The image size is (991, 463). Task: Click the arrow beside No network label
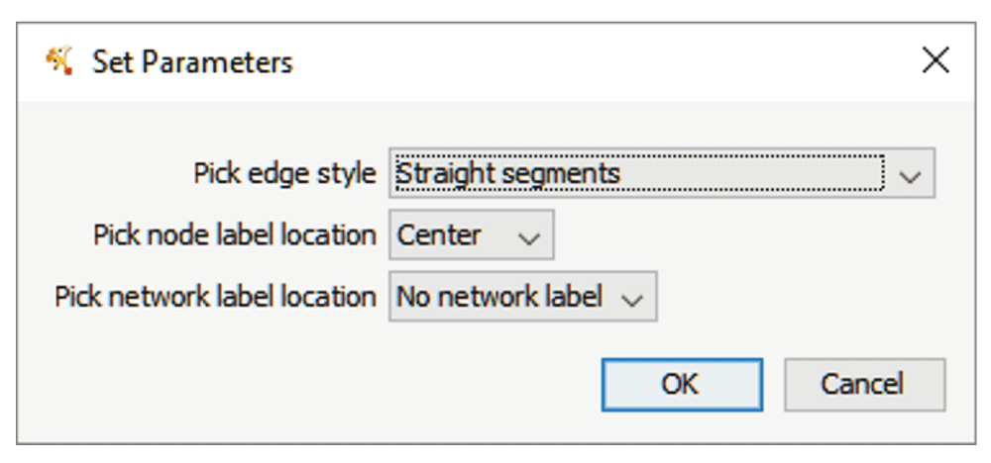click(631, 300)
